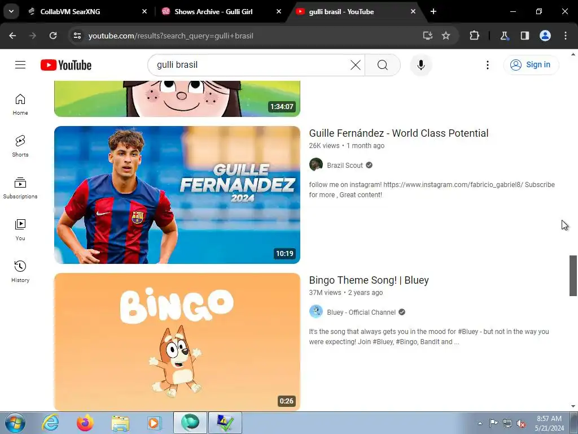Image resolution: width=578 pixels, height=434 pixels.
Task: Go back with browser back arrow
Action: coord(12,36)
